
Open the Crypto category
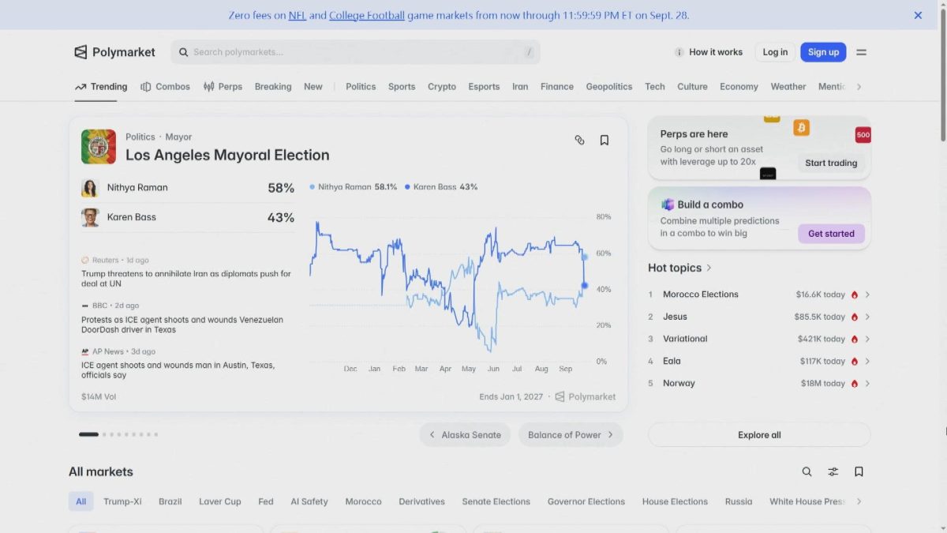coord(442,87)
